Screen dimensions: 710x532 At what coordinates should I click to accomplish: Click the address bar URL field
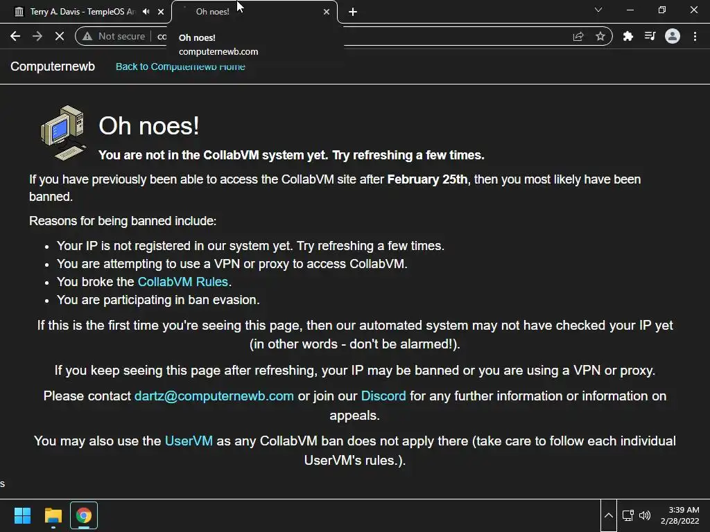point(344,36)
